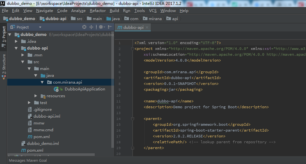
Task: Select DubboApiApplication class in tree
Action: click(85, 89)
